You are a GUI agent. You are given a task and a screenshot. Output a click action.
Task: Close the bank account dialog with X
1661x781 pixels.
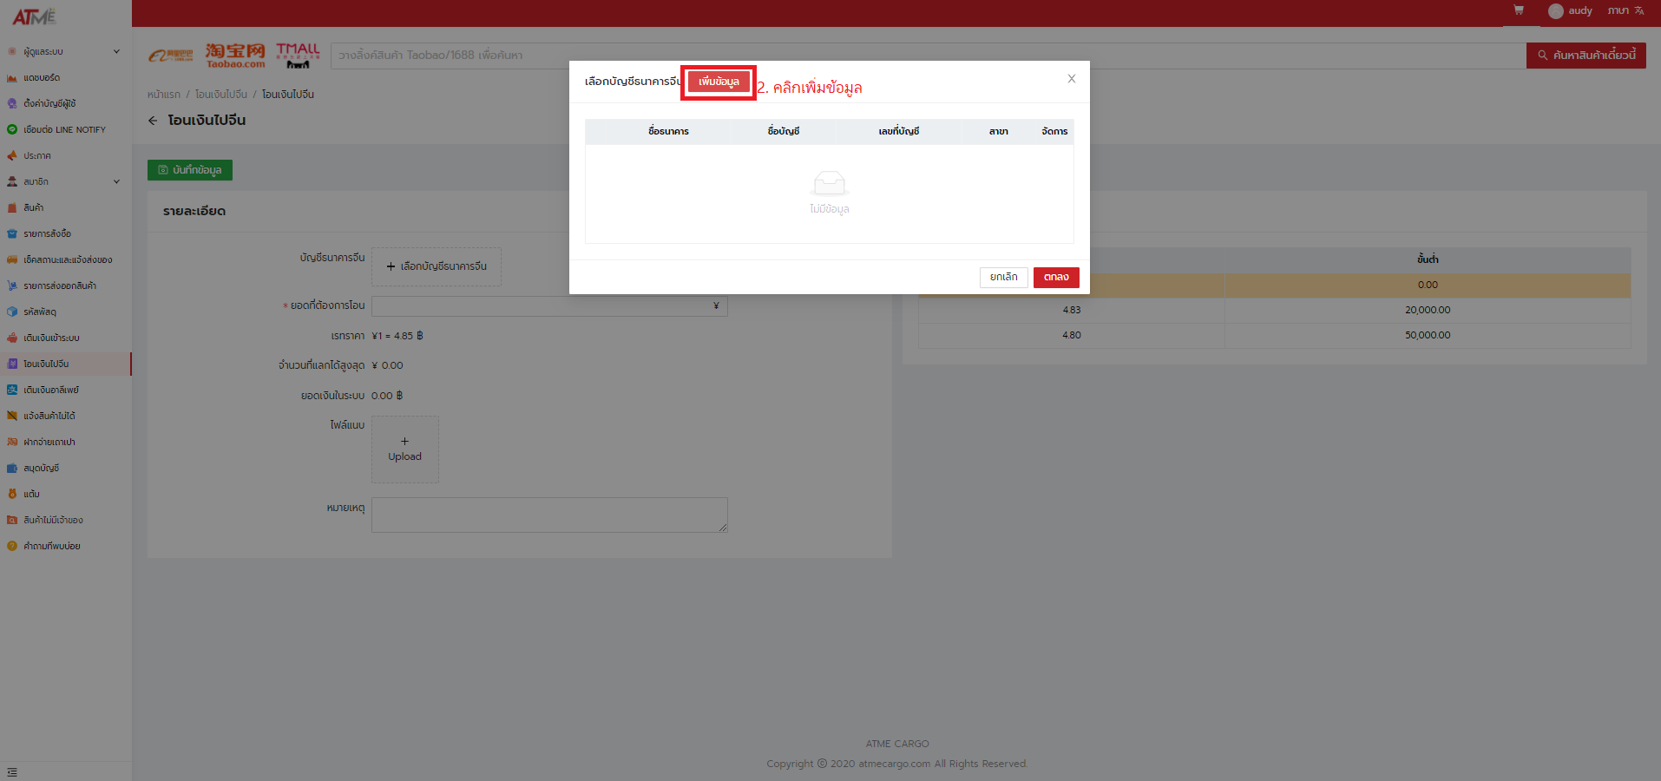(x=1071, y=79)
